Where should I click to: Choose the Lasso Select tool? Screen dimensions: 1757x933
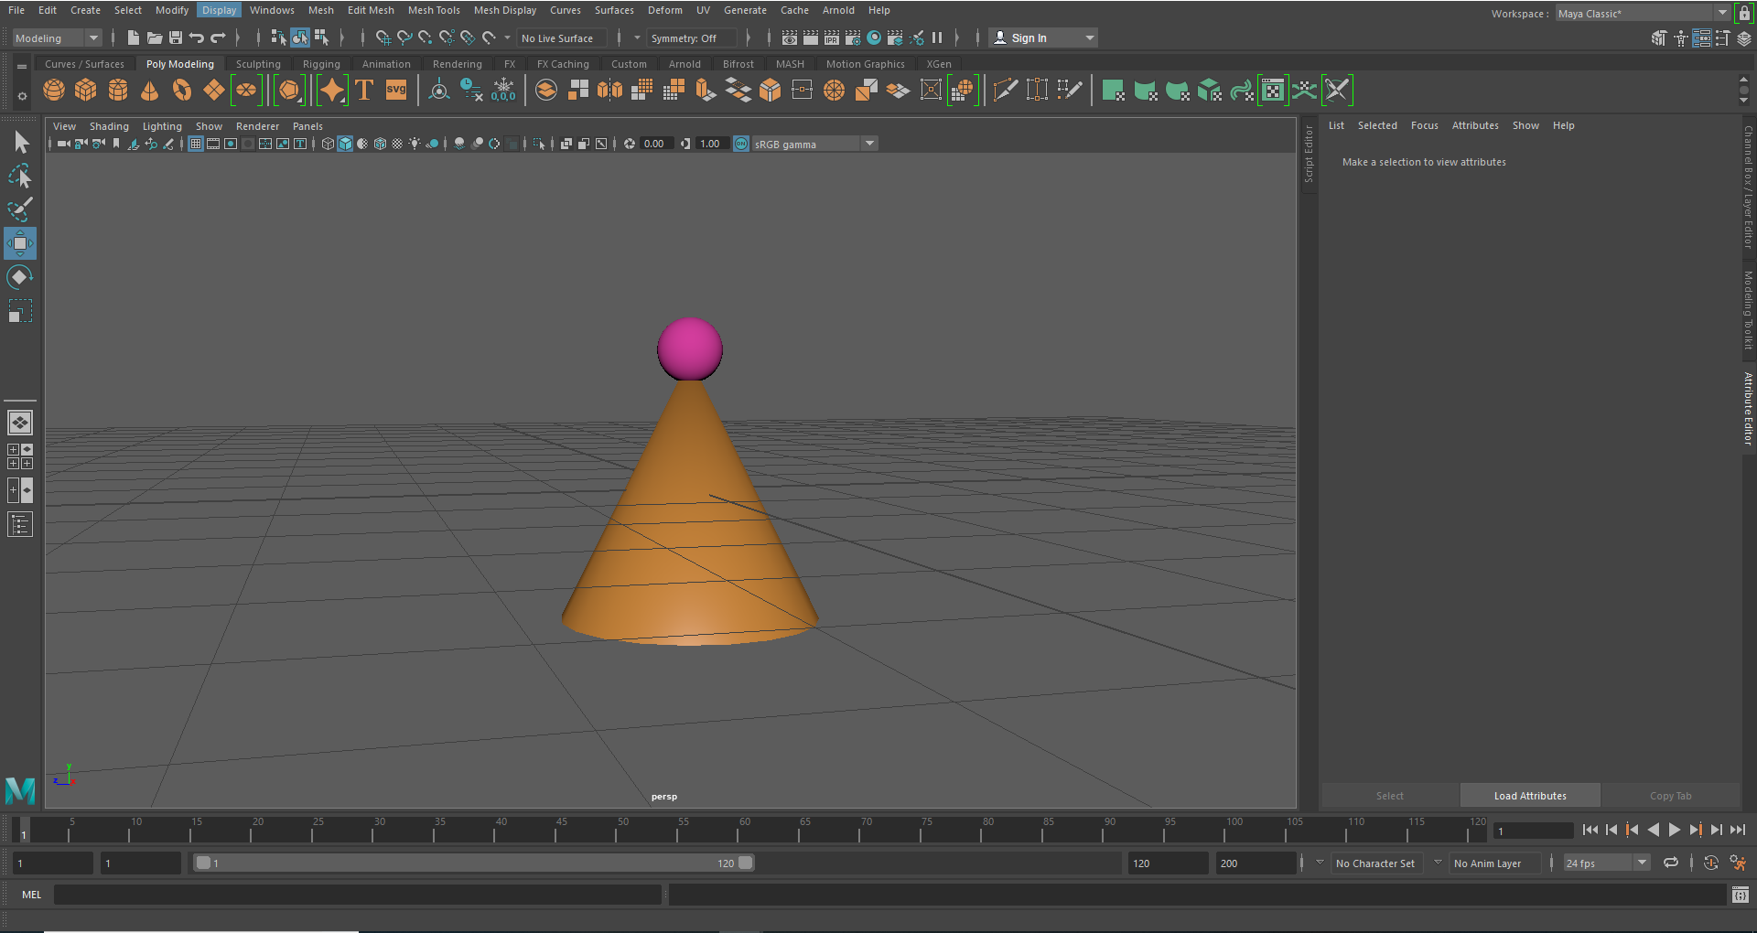click(x=20, y=176)
